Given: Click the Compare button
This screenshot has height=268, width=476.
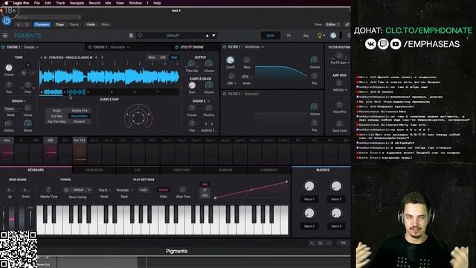Looking at the screenshot, I should pyautogui.click(x=42, y=25).
